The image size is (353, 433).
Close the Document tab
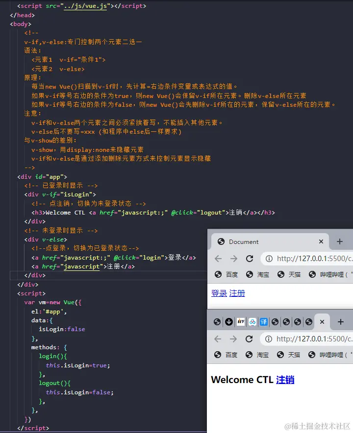321,241
